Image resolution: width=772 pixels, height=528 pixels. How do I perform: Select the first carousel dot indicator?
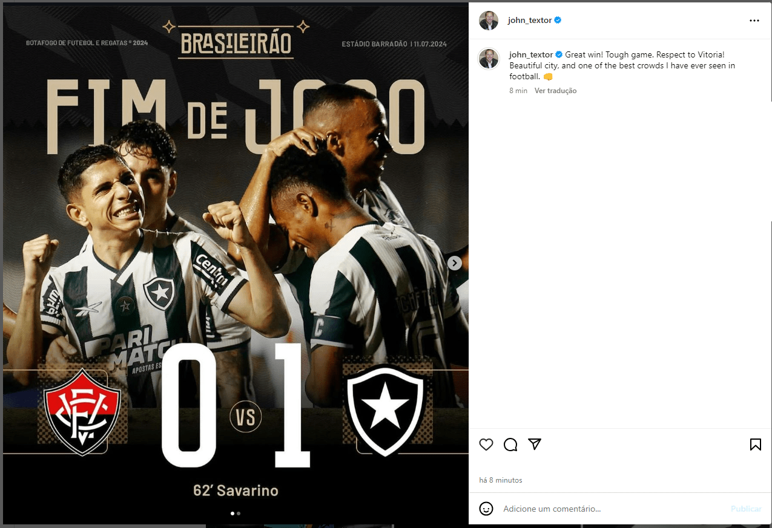click(233, 513)
